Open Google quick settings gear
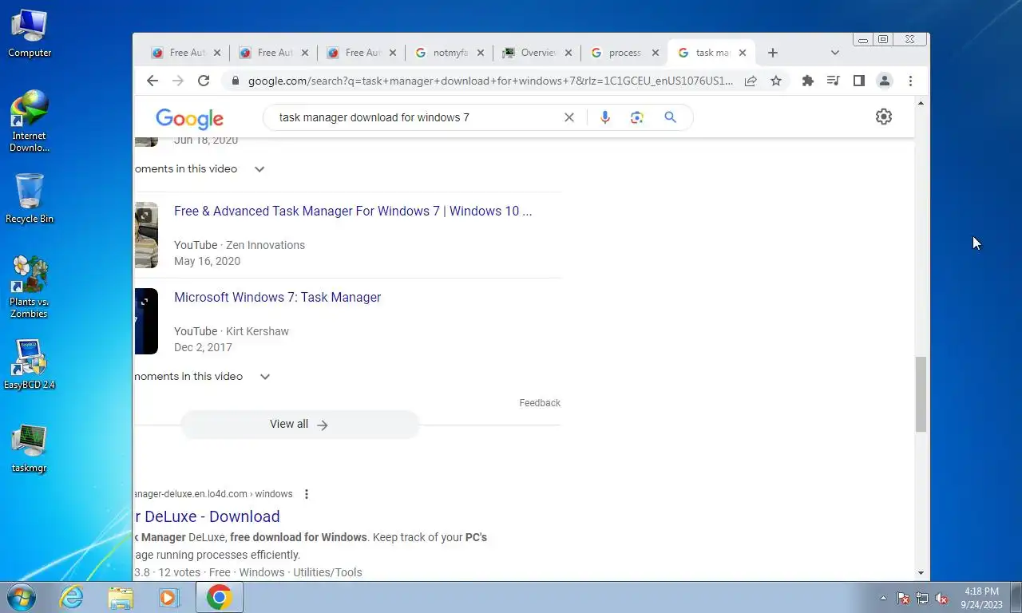This screenshot has width=1022, height=613. coord(884,117)
